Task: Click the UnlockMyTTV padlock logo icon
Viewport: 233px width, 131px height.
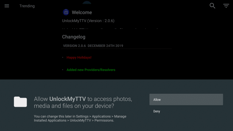Action: pos(66,12)
